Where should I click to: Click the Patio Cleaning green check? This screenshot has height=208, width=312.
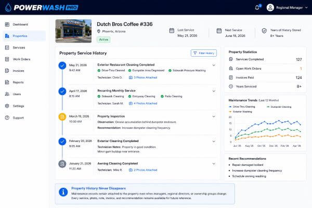162,96
